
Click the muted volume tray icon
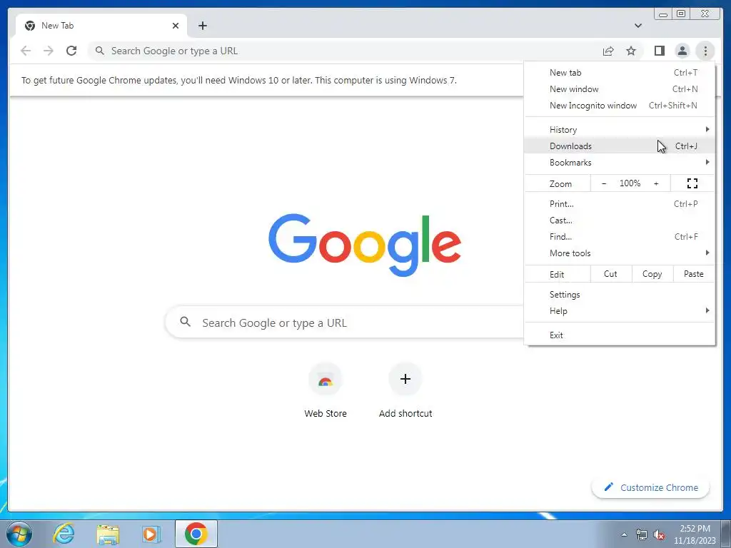click(x=659, y=534)
